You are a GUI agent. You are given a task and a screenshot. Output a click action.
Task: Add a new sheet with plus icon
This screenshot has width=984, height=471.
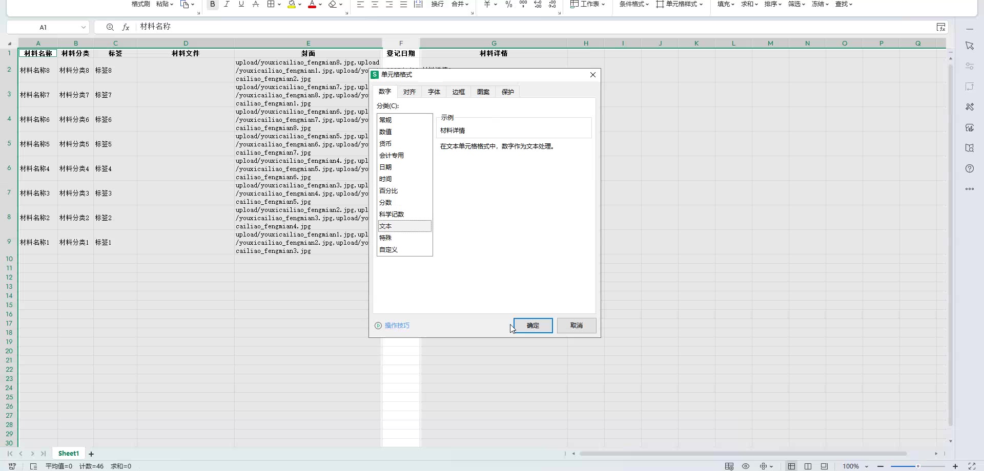tap(91, 454)
